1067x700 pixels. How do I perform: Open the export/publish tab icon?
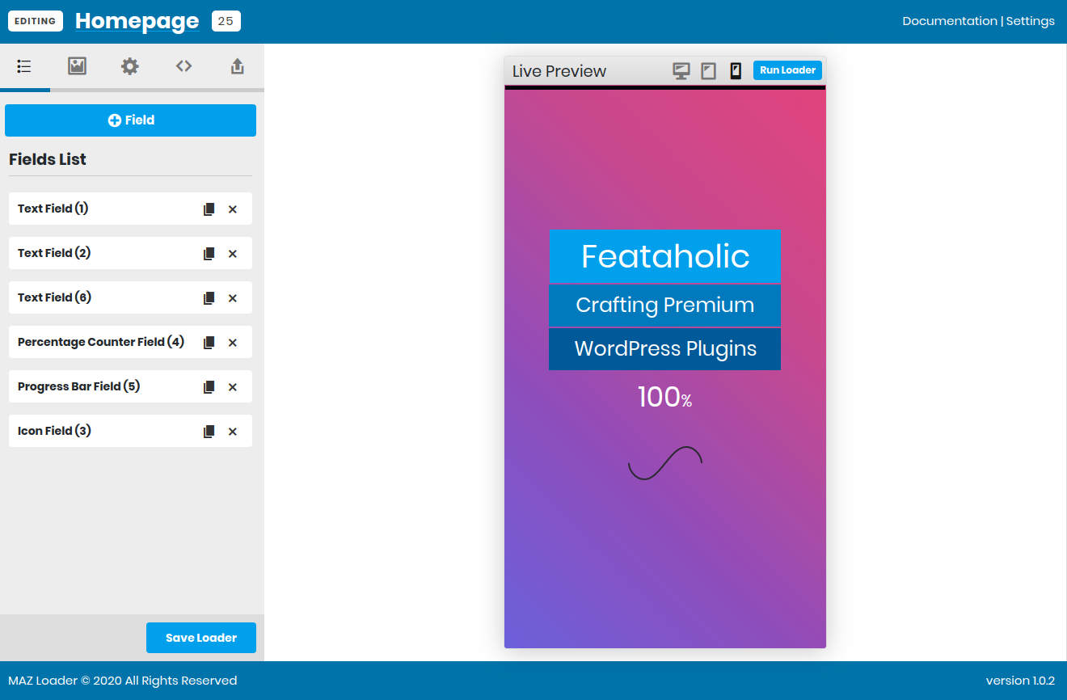click(x=237, y=66)
